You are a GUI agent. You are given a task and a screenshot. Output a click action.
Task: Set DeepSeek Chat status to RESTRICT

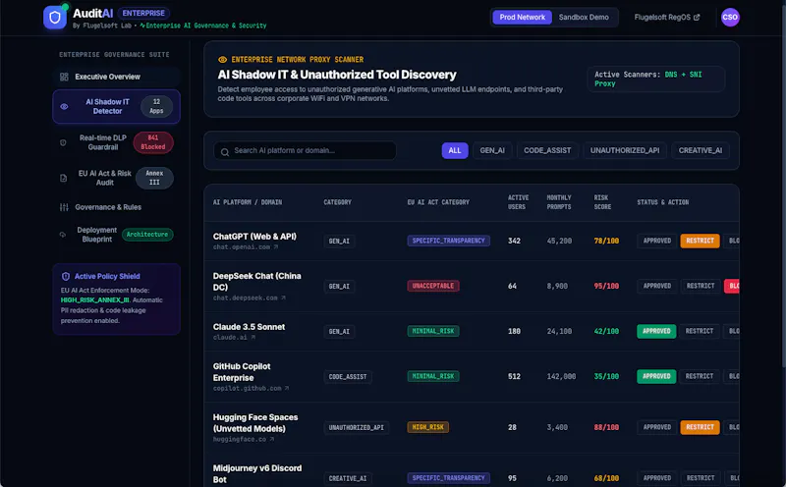pyautogui.click(x=700, y=286)
